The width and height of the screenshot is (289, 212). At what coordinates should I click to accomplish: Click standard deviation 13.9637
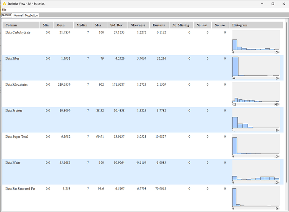tap(119, 137)
